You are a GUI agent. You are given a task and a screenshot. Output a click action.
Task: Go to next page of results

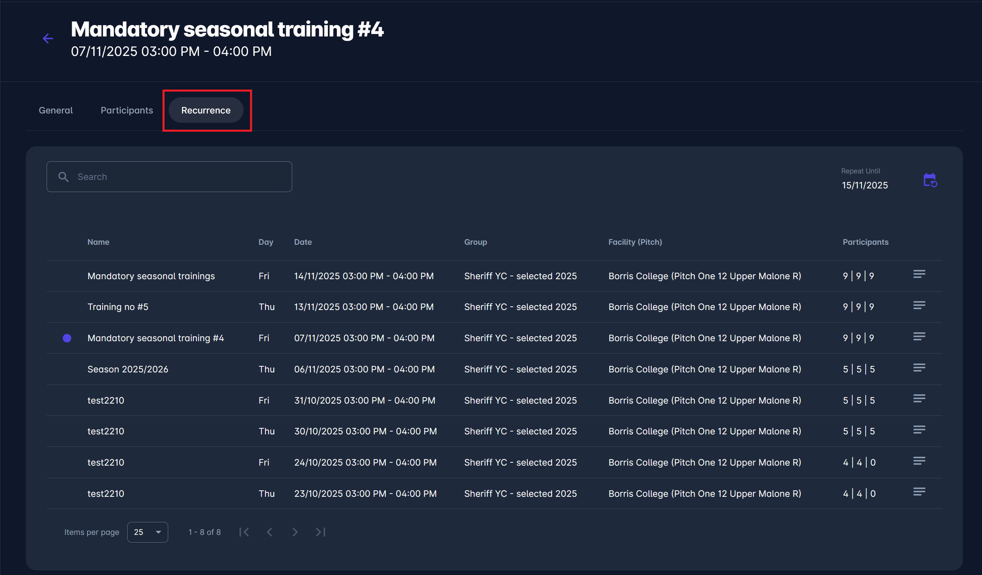point(295,532)
